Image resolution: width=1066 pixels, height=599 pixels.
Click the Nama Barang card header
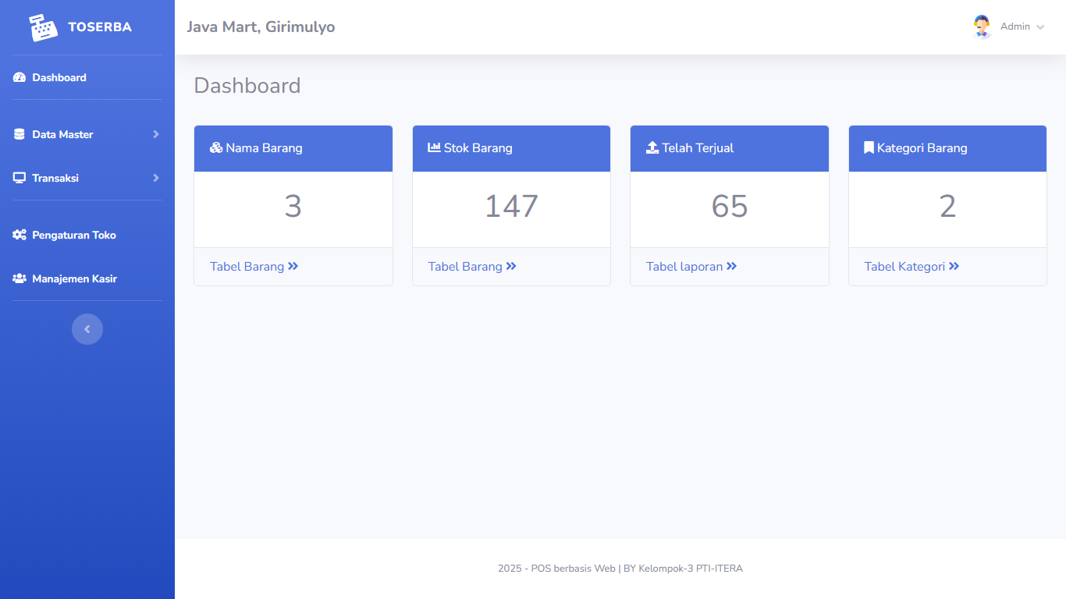[x=293, y=148]
